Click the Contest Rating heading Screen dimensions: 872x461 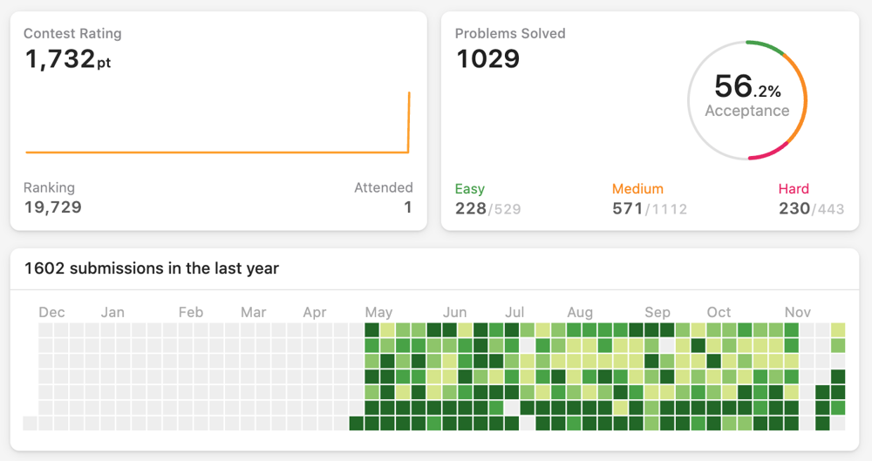tap(72, 34)
